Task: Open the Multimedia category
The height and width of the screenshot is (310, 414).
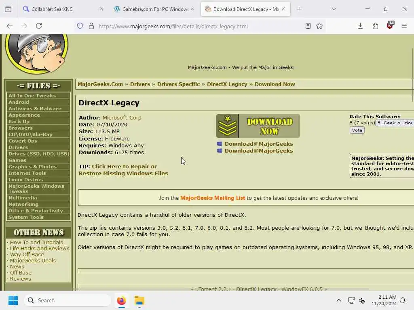Action: tap(23, 198)
